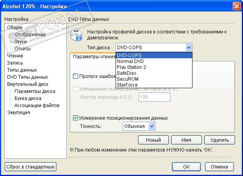
Task: Switch to Параметры чтения tab
Action: tap(94, 57)
